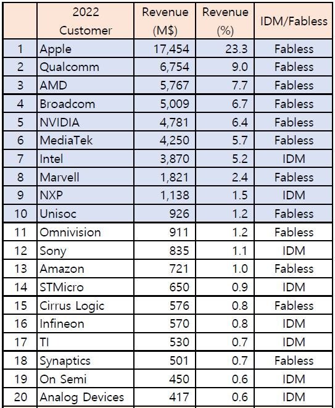Viewport: 335px width, 408px height.
Task: Select the 2022 Customer header cell
Action: (x=86, y=21)
